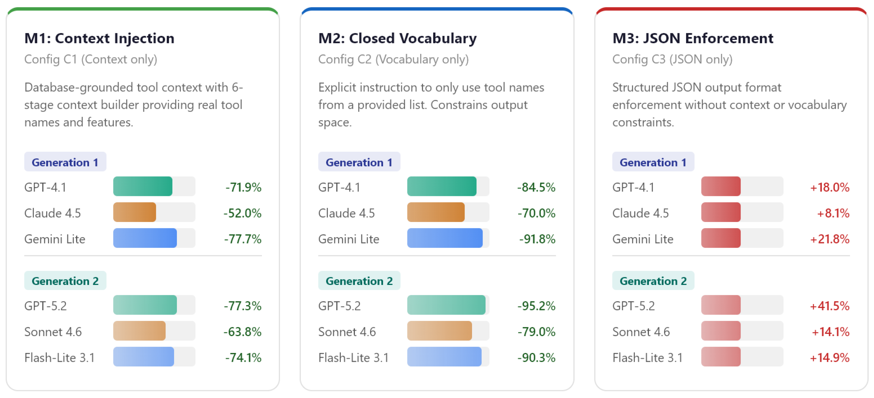Click Gemini Lite blue bar in M1 card
This screenshot has width=874, height=398.
coord(145,238)
